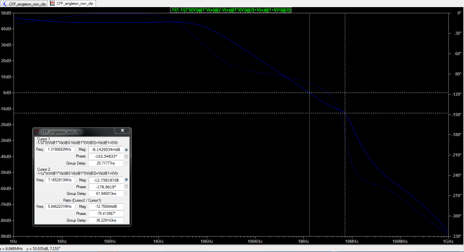Click the 50dB label on left axis
464x252 pixels.
pos(6,13)
